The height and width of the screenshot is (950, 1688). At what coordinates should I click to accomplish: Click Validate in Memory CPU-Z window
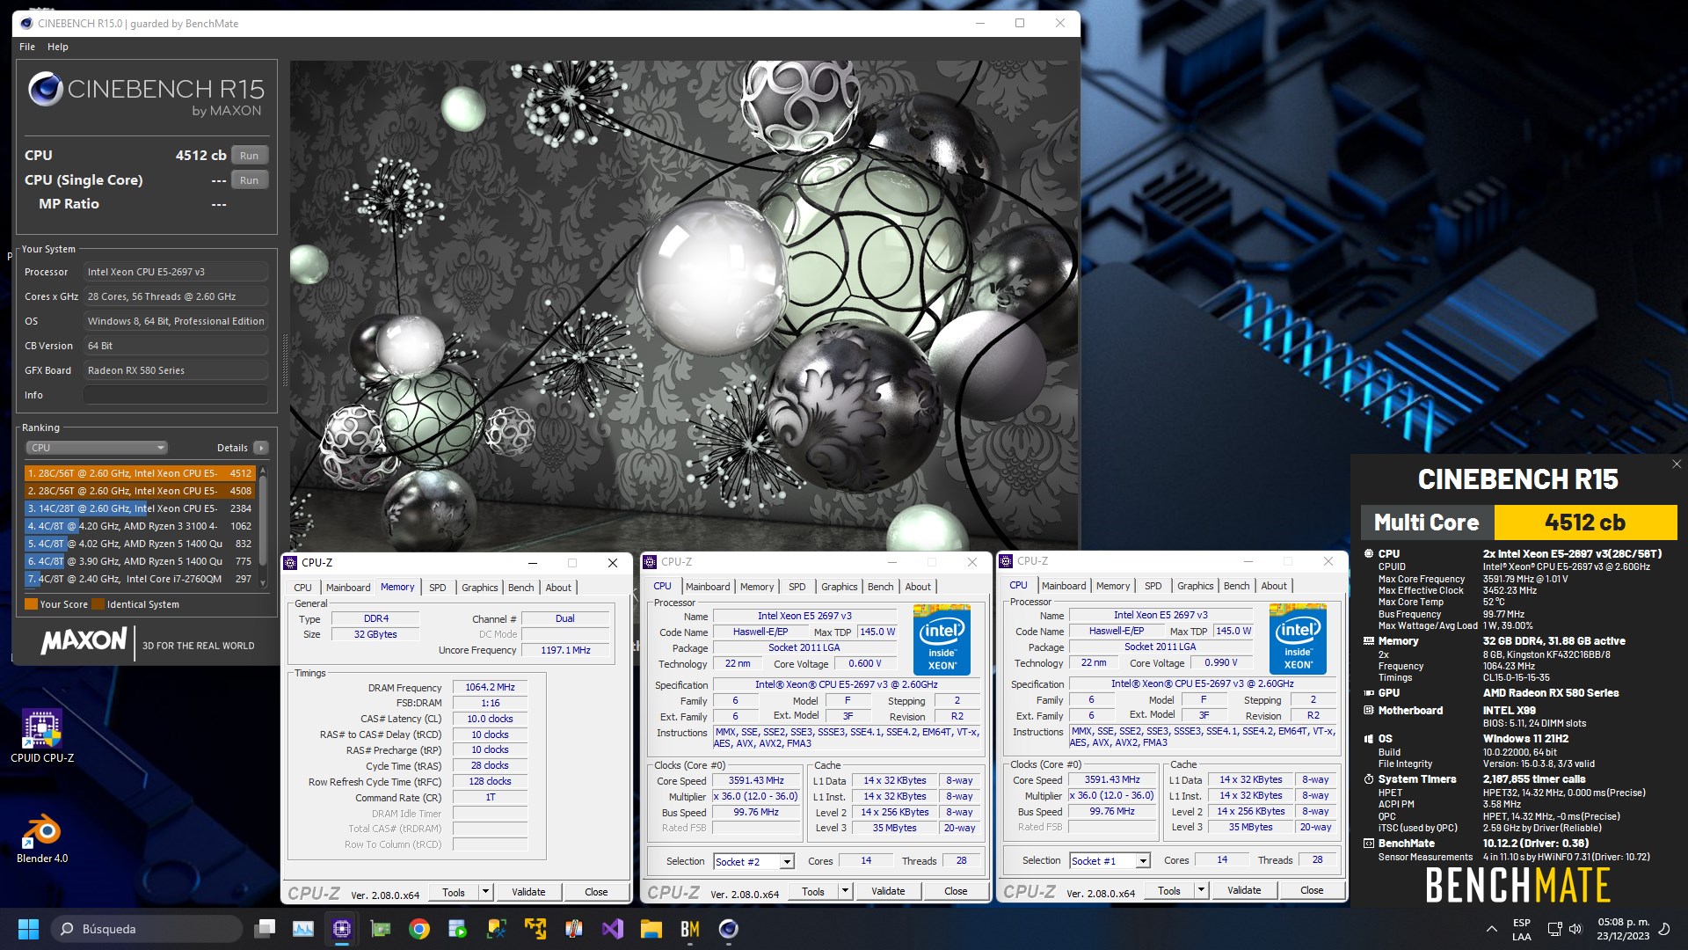point(528,892)
